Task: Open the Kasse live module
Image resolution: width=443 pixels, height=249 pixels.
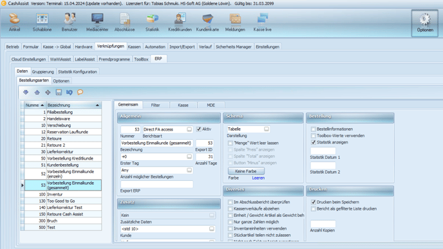Action: click(x=263, y=22)
